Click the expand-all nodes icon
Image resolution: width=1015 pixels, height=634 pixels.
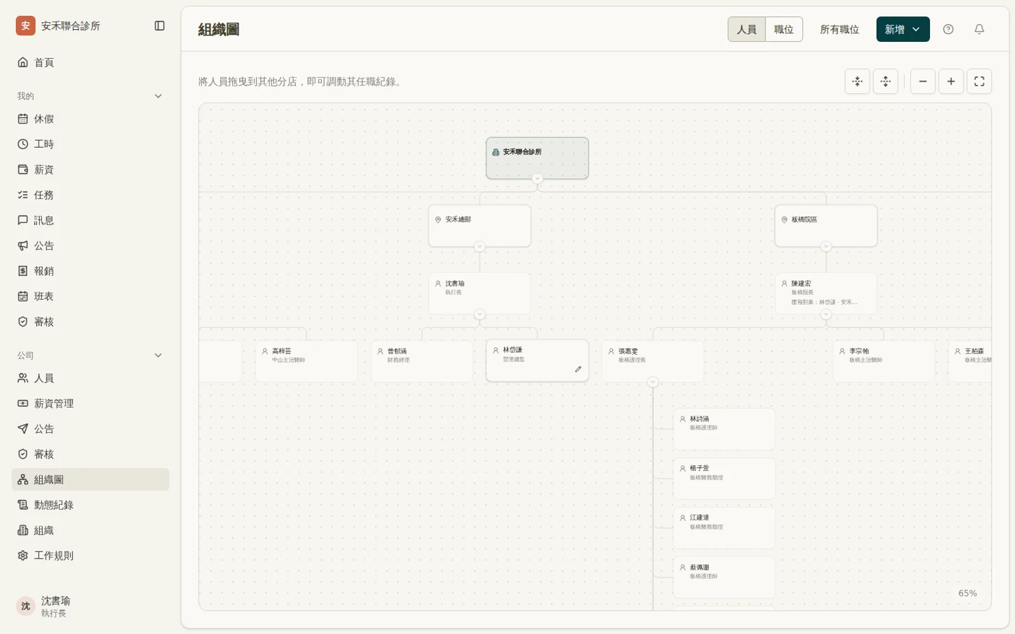886,81
